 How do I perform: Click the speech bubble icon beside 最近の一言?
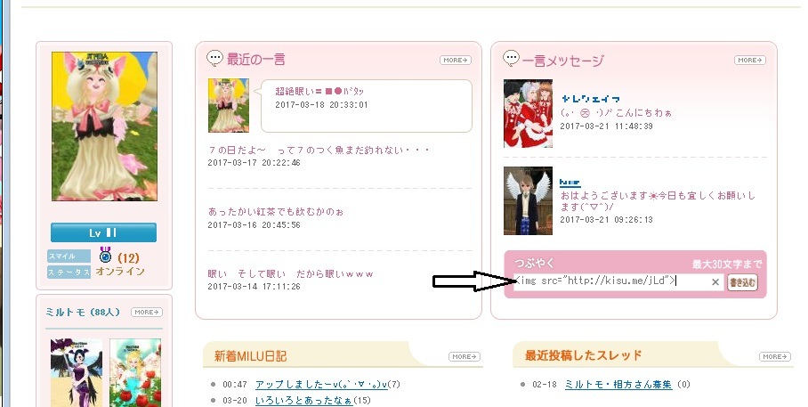coord(214,58)
